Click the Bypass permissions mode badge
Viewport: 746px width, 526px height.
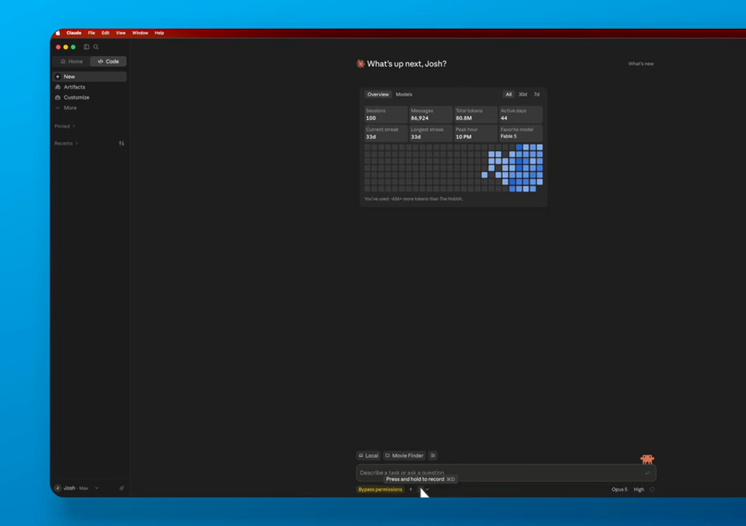coord(380,489)
